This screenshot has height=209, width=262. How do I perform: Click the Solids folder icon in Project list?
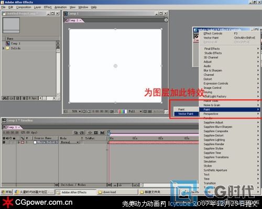click(7, 48)
